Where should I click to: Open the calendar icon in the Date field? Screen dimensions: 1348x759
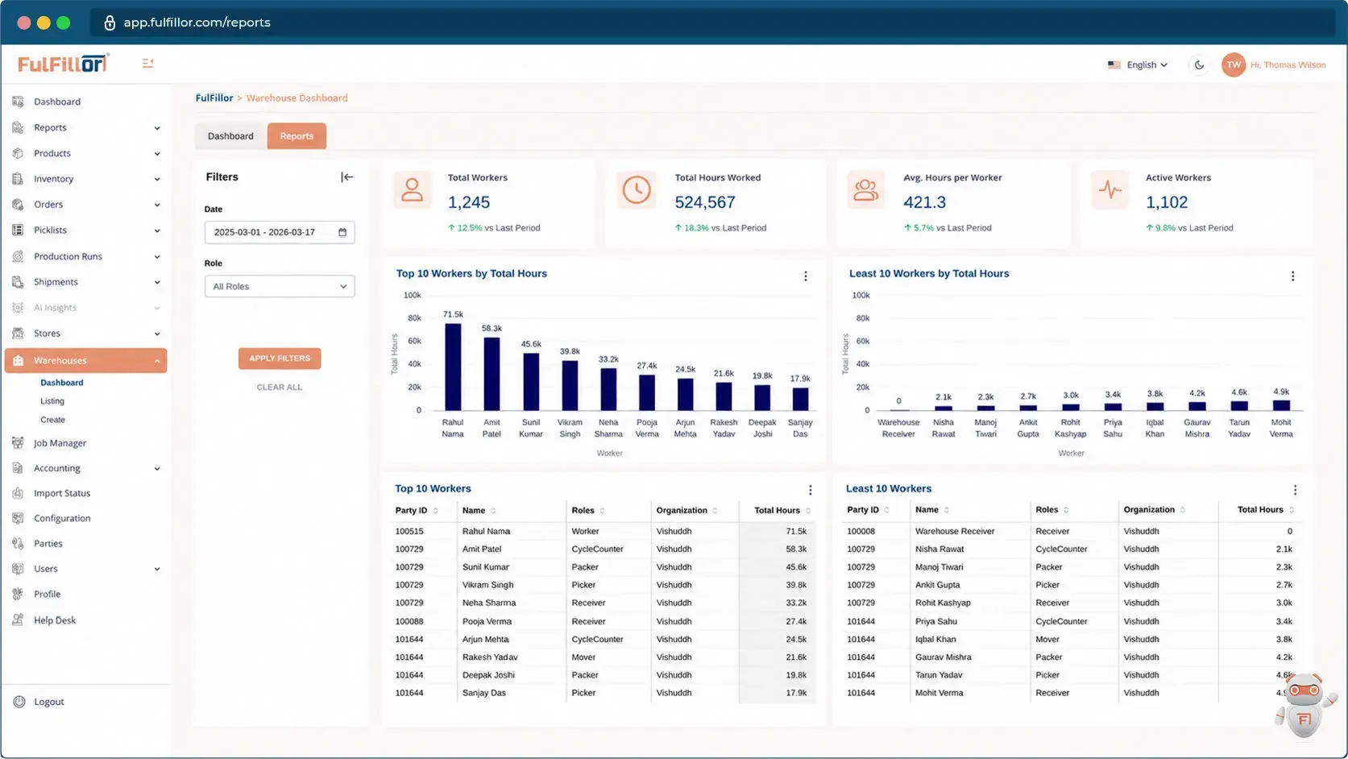coord(342,232)
